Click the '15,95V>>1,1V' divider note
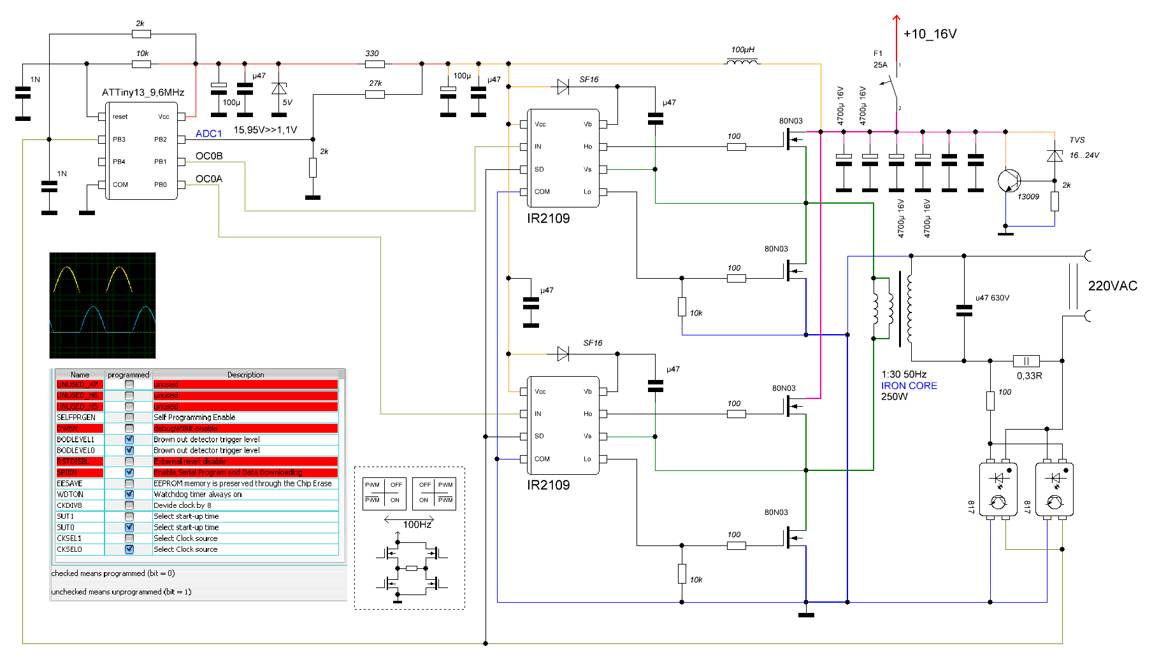The image size is (1152, 660). pos(265,130)
